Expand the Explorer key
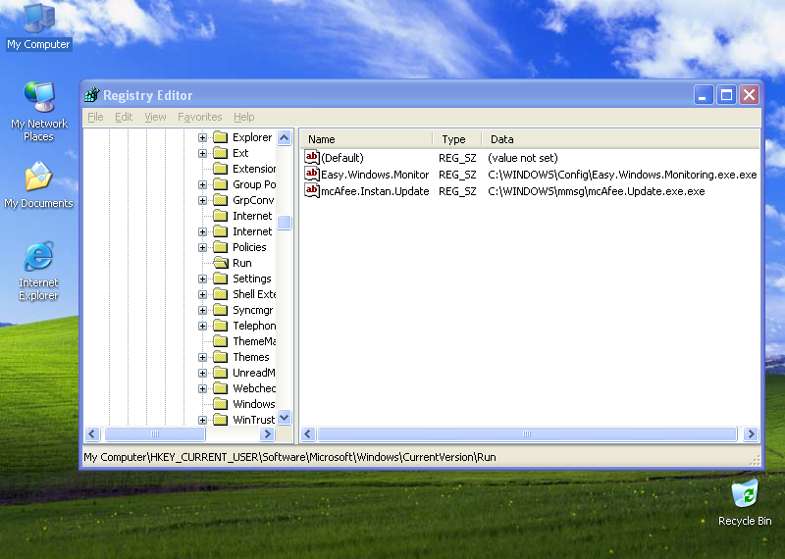785x559 pixels. pos(202,137)
